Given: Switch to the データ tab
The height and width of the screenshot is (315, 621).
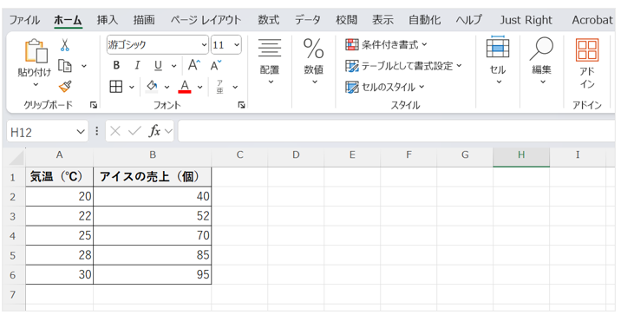Looking at the screenshot, I should (x=307, y=20).
